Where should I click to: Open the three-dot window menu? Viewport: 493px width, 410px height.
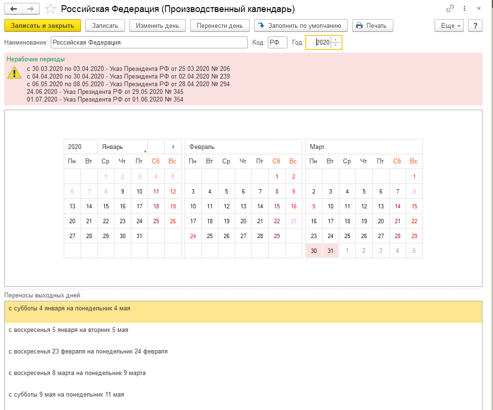click(x=464, y=9)
